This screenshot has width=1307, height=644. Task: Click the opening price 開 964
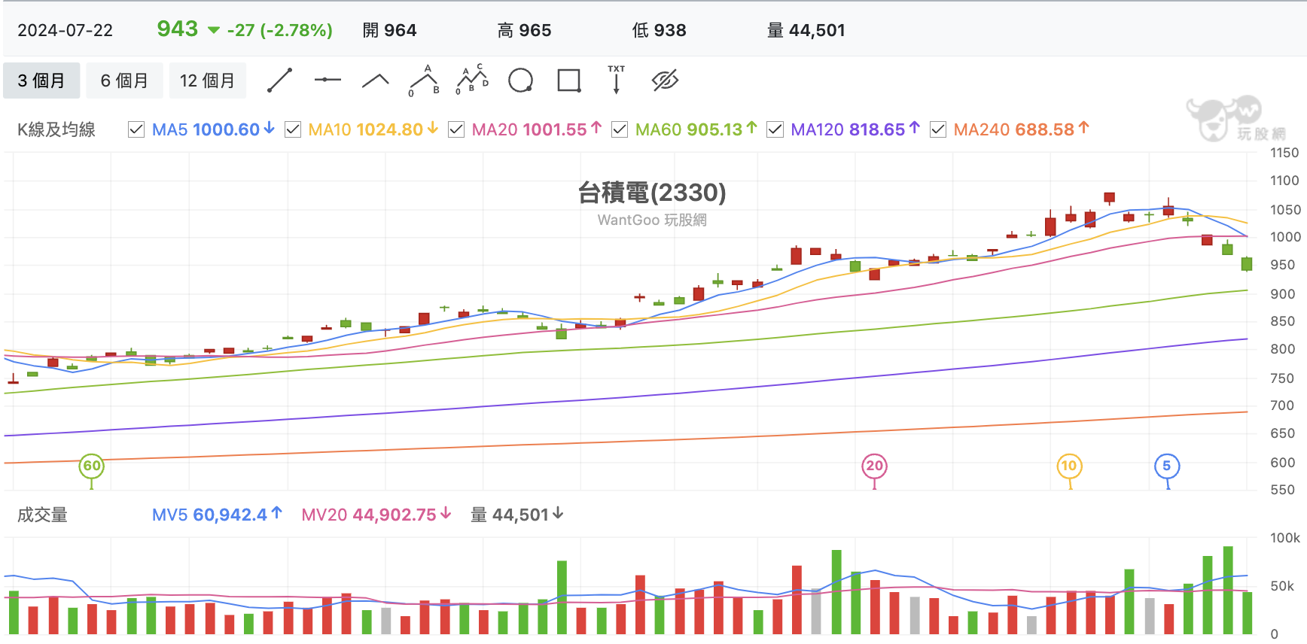pos(389,30)
